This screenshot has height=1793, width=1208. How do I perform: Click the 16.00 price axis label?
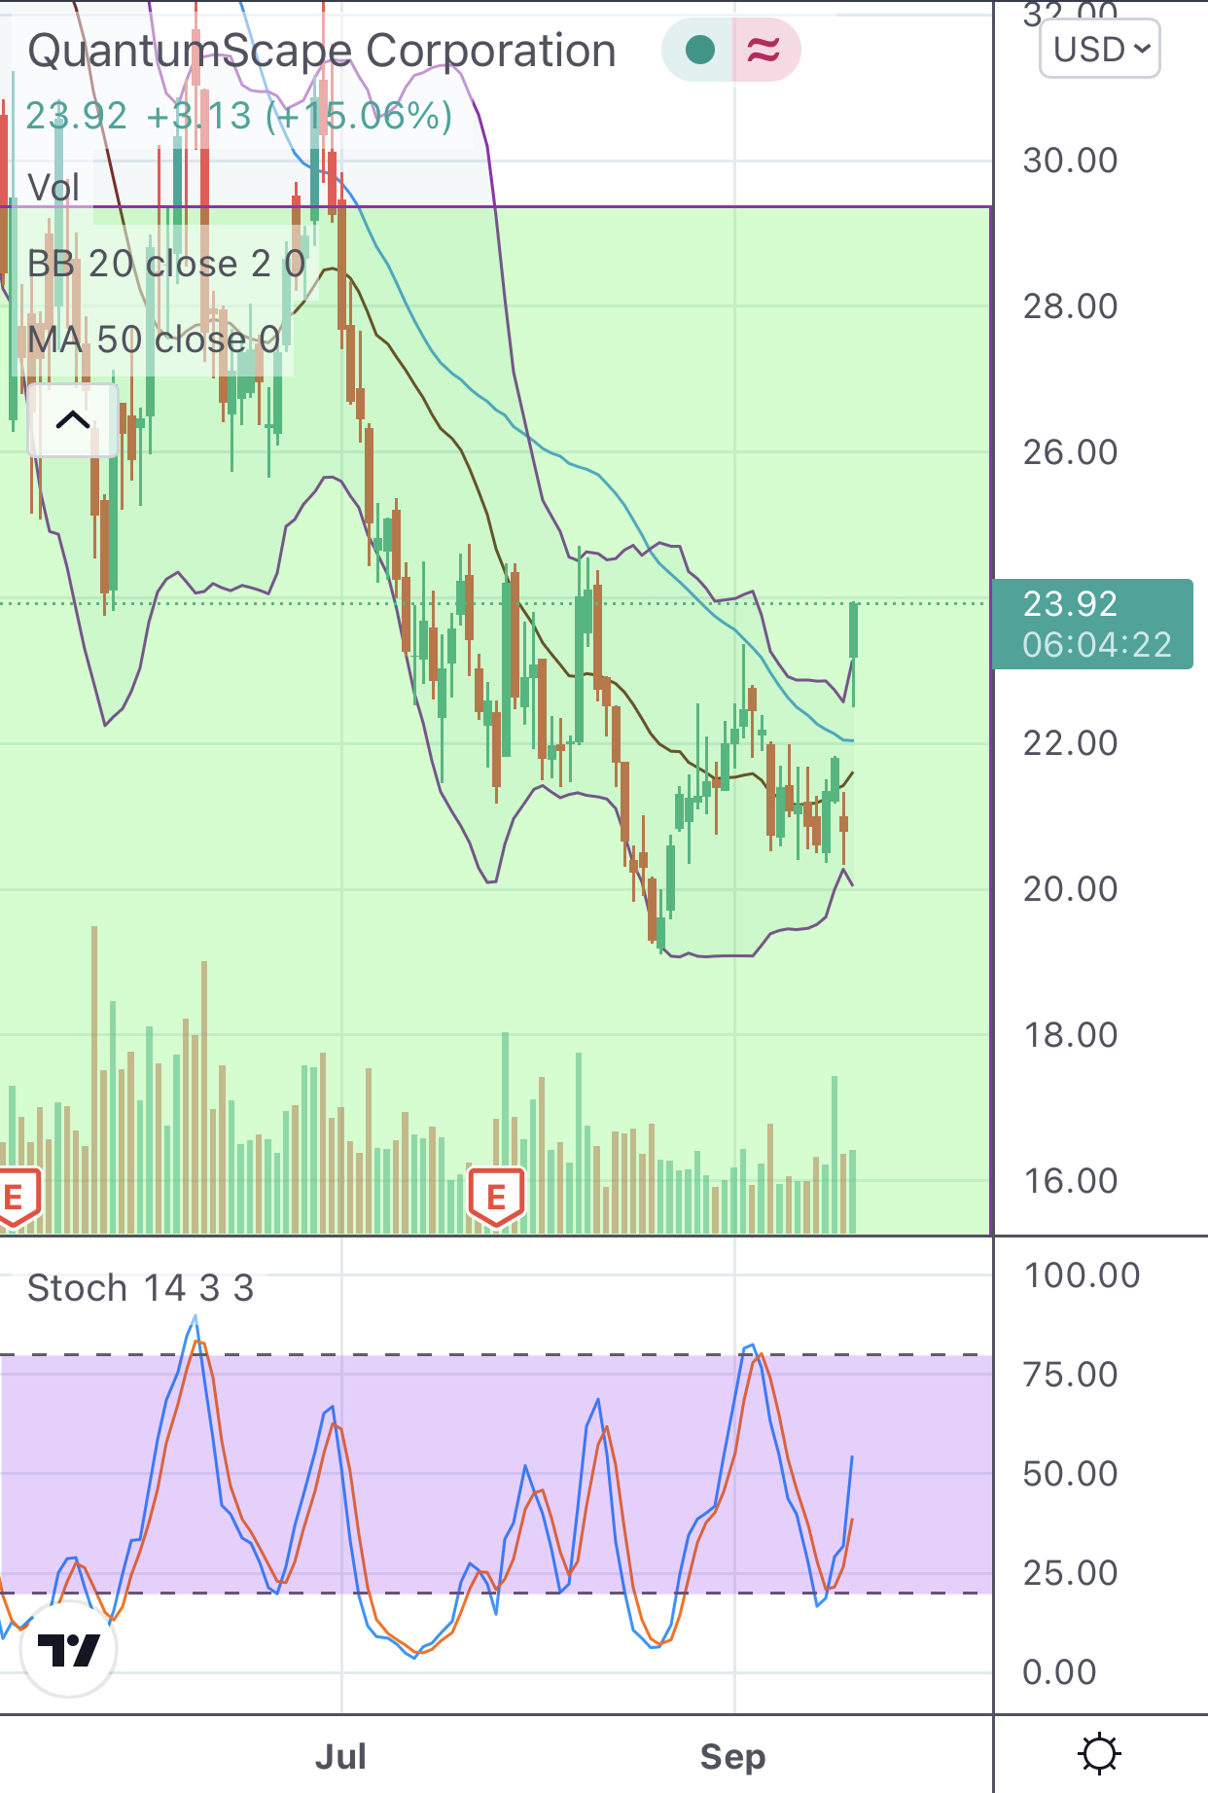pos(1071,1181)
